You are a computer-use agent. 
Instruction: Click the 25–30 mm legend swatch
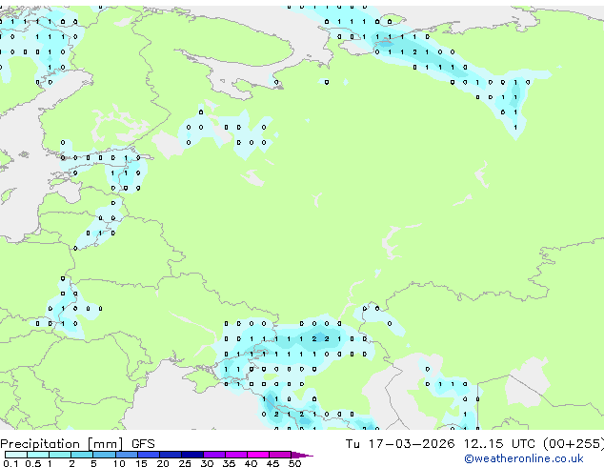[191, 455]
